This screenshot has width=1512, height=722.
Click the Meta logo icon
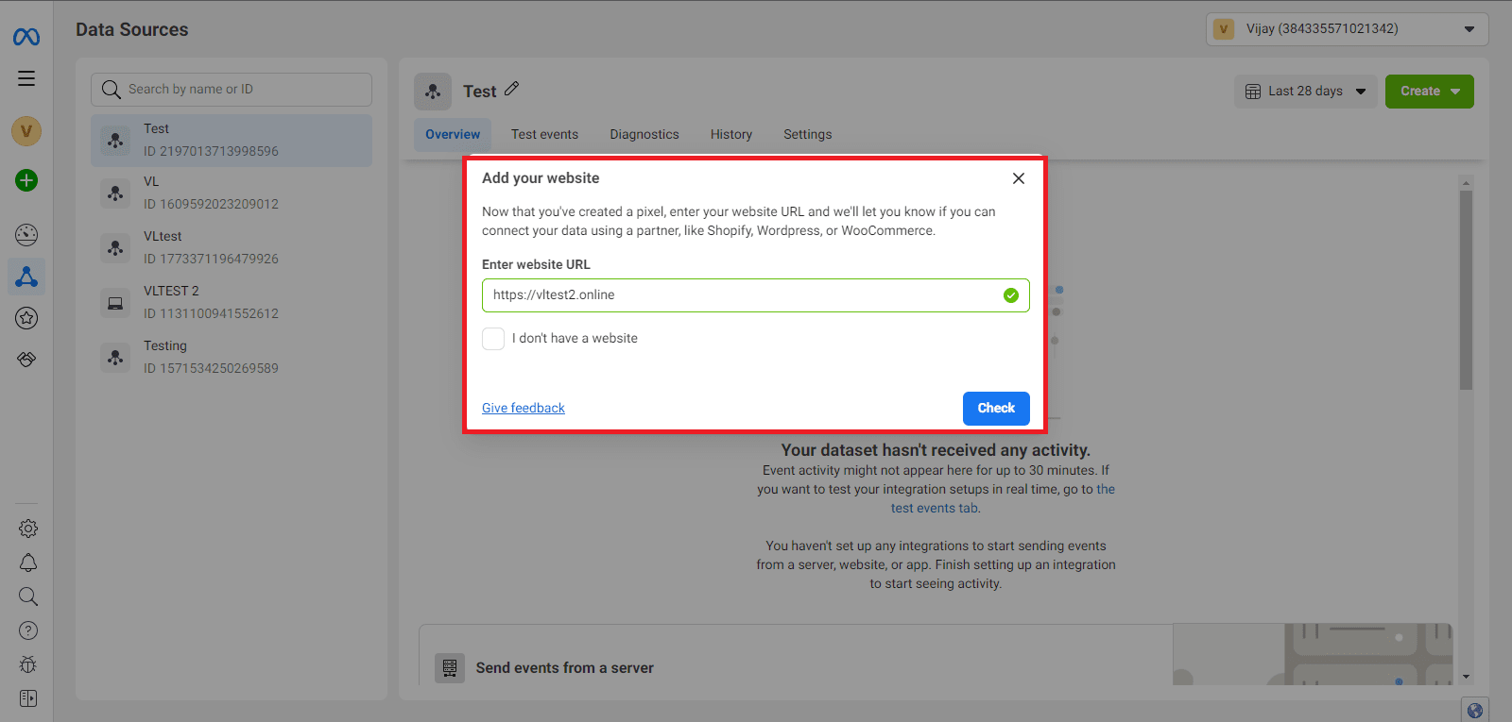(x=26, y=37)
